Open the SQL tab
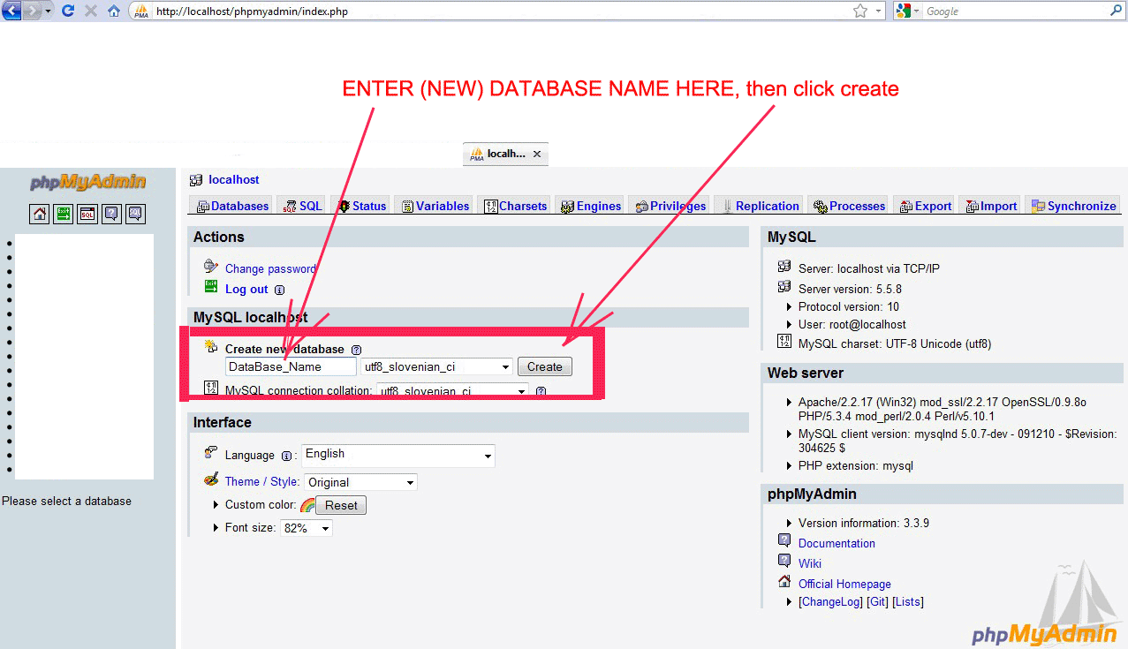Viewport: 1128px width, 649px height. click(302, 206)
